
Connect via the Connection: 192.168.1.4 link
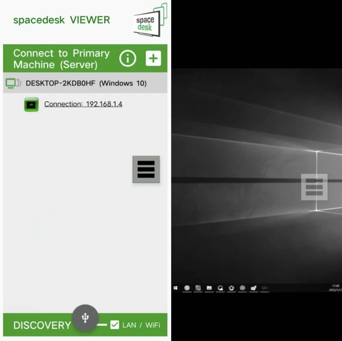pyautogui.click(x=83, y=104)
